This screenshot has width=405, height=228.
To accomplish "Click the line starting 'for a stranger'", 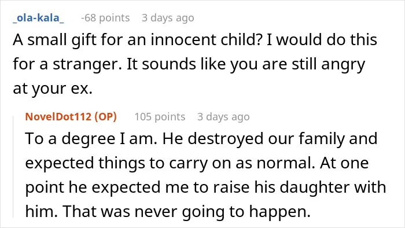I will click(x=189, y=64).
